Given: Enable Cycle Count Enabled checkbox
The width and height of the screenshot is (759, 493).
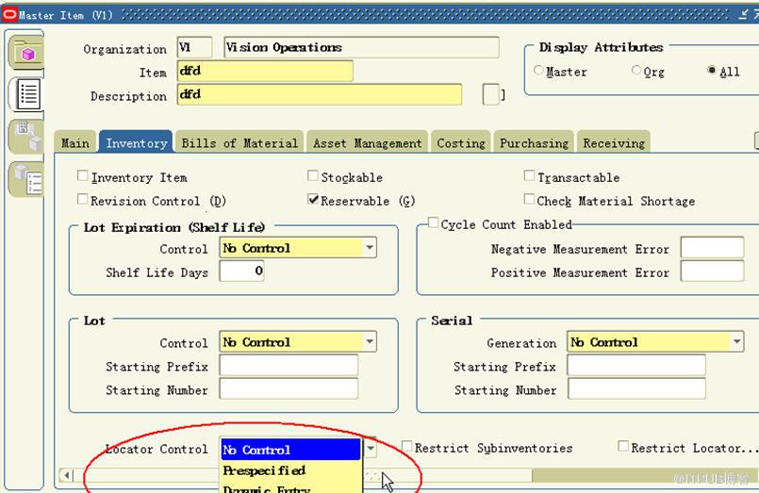Looking at the screenshot, I should pyautogui.click(x=433, y=223).
